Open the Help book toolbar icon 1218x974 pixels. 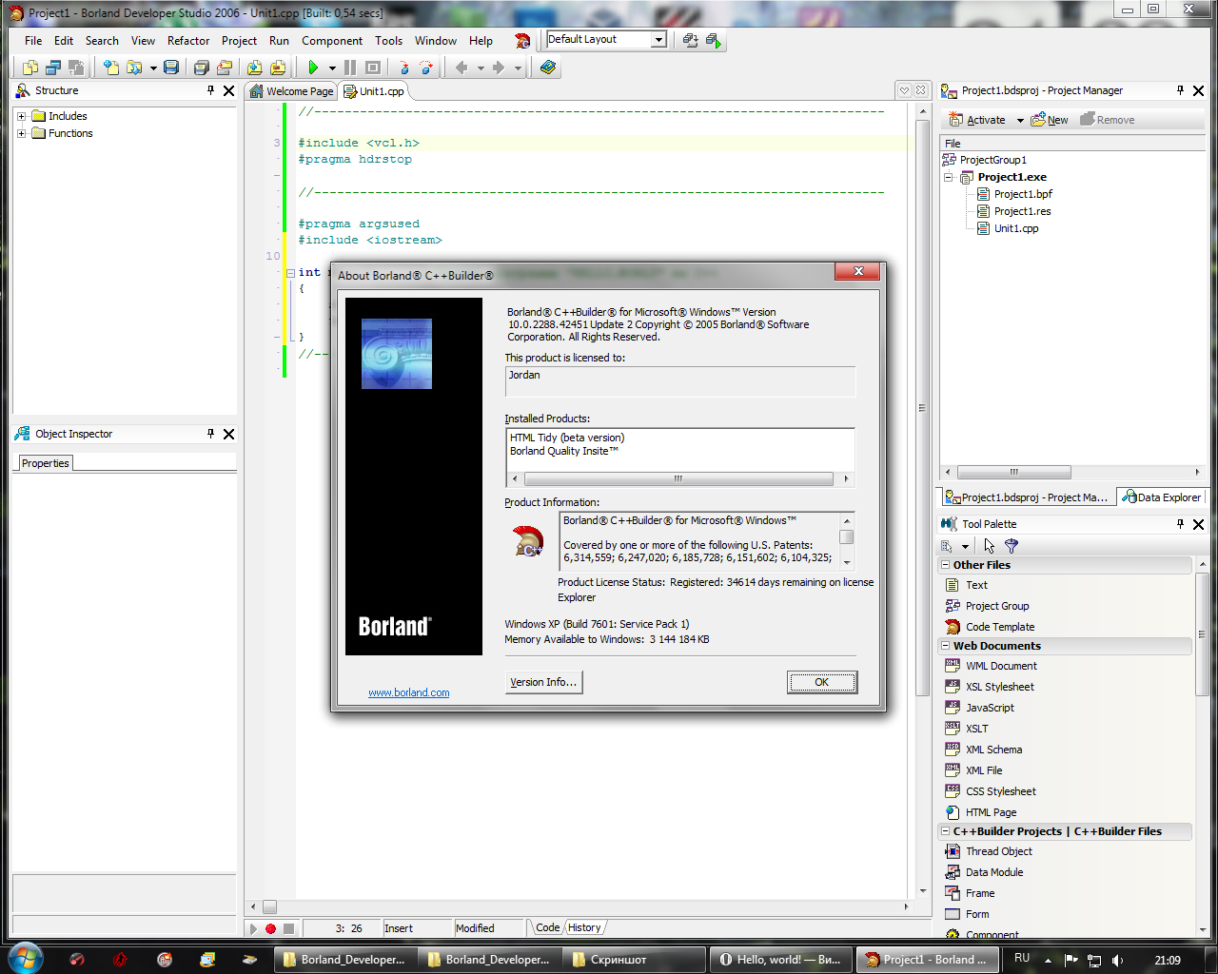coord(546,68)
